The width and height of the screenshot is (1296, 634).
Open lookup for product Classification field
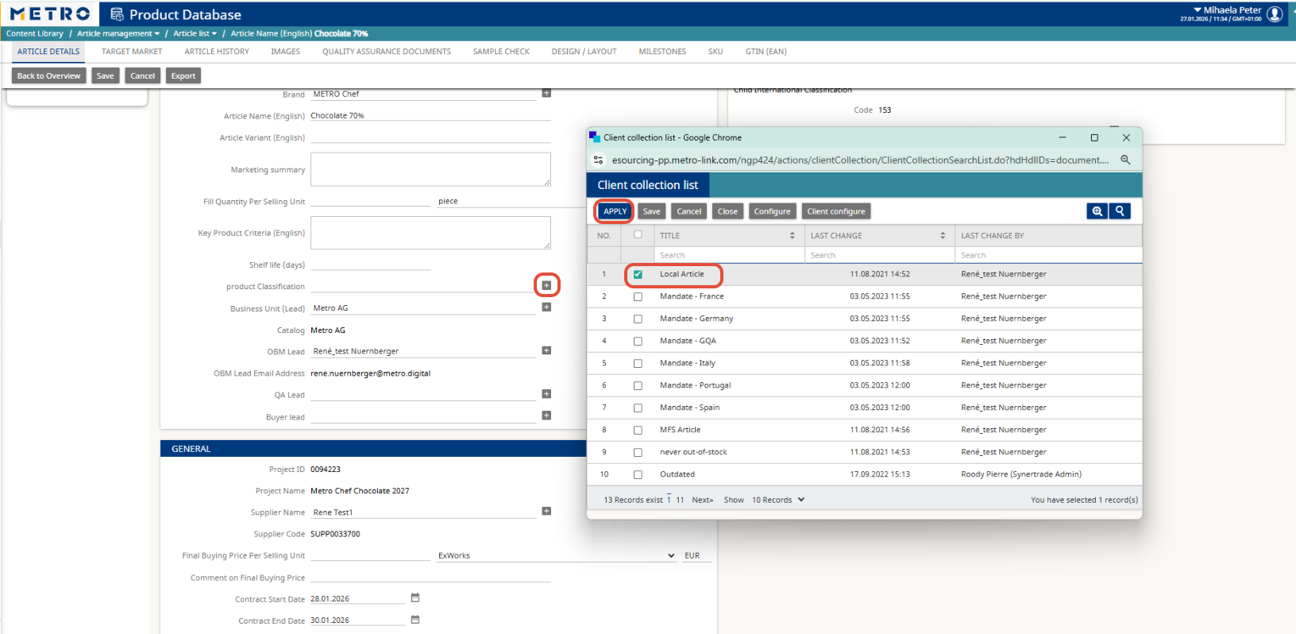coord(546,285)
